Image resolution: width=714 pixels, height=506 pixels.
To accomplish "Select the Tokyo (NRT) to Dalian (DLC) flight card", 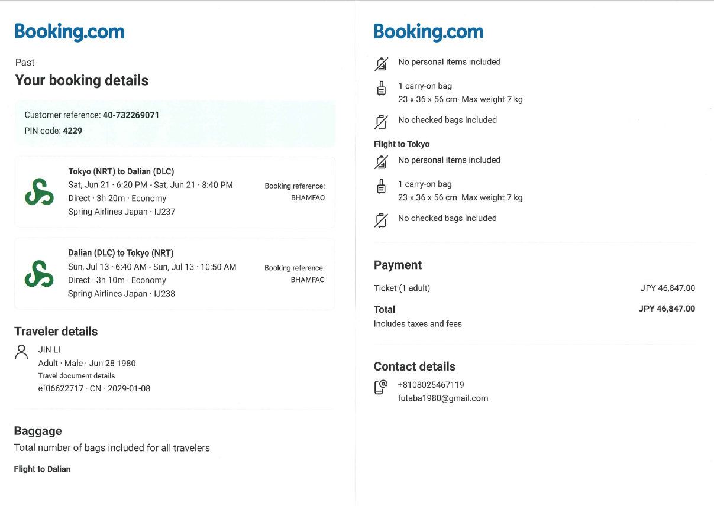I will (175, 192).
